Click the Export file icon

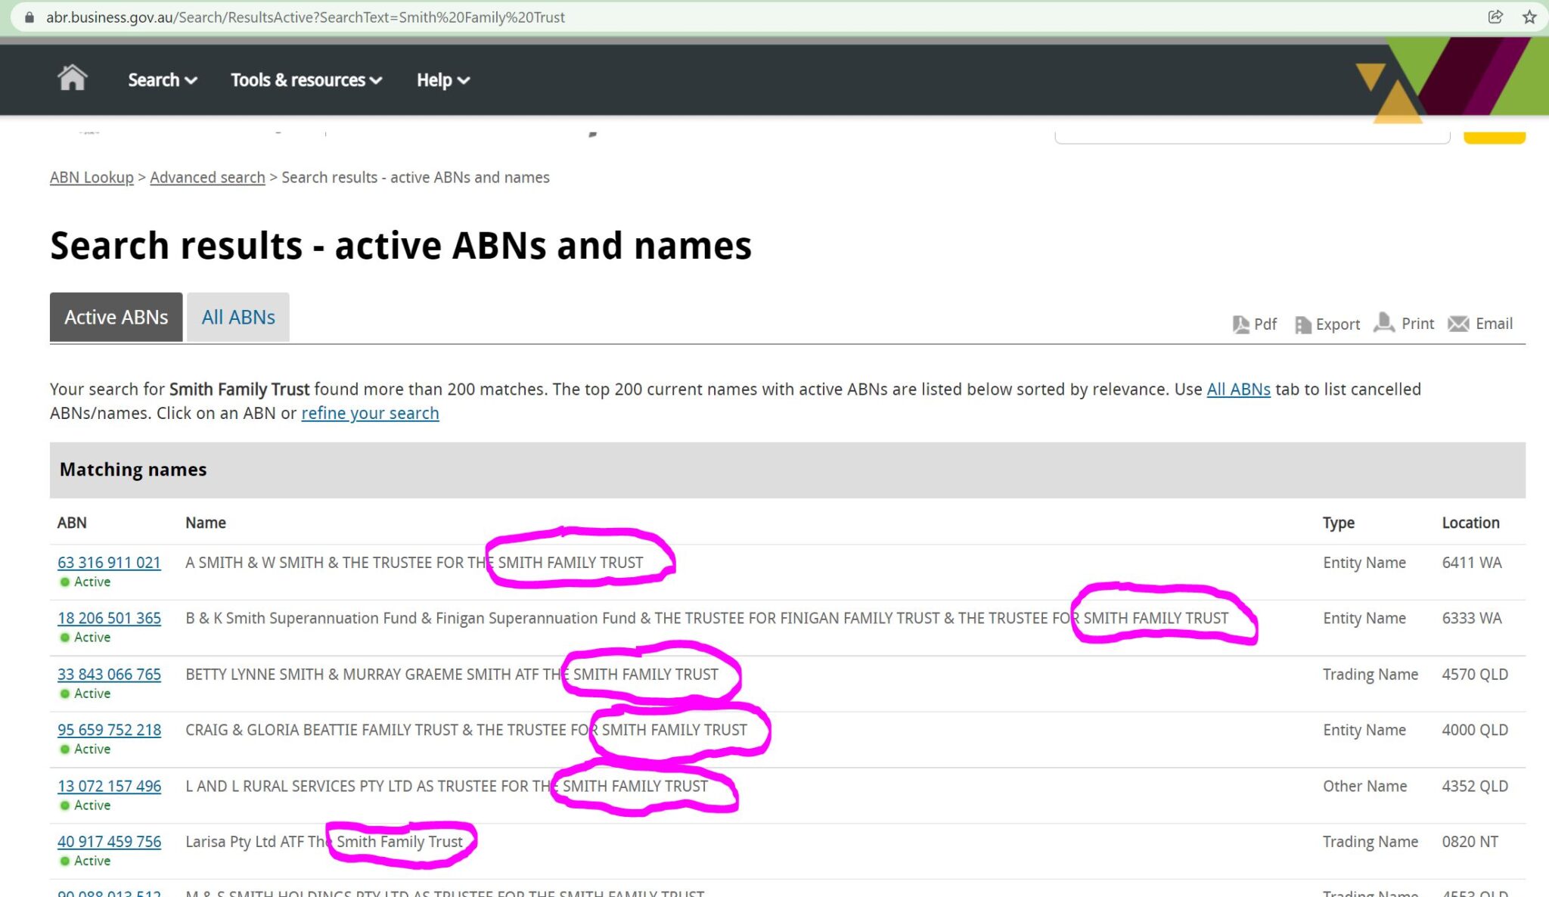pyautogui.click(x=1302, y=324)
